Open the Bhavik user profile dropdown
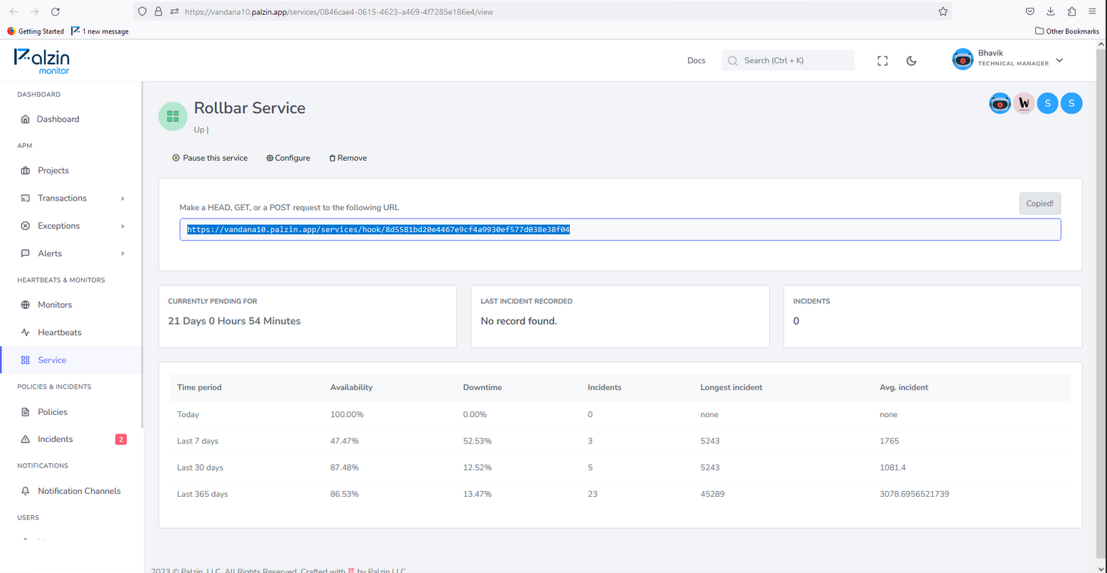The width and height of the screenshot is (1107, 573). [1007, 60]
